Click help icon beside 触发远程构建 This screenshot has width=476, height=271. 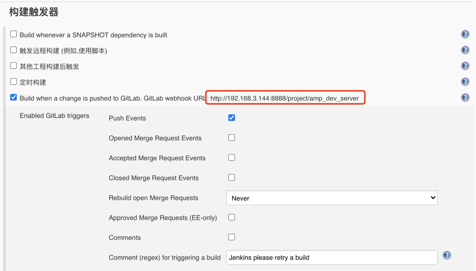(465, 50)
